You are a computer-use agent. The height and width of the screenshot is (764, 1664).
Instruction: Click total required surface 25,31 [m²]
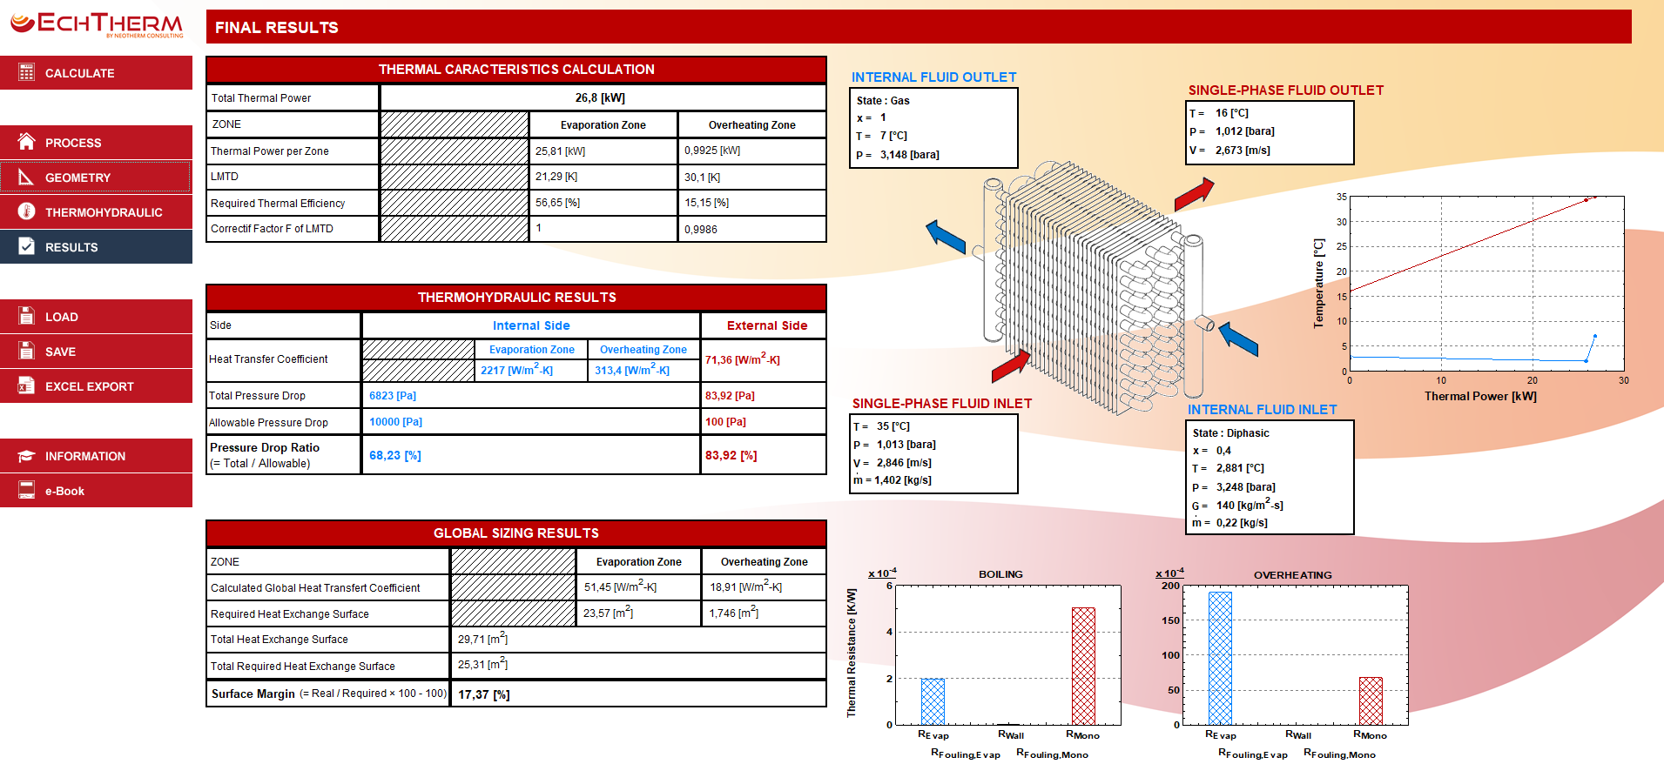coord(482,664)
